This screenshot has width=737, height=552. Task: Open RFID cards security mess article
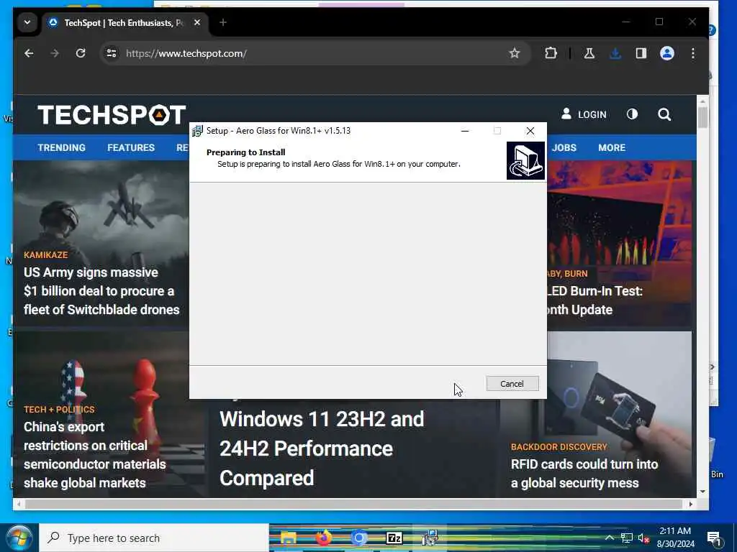584,473
